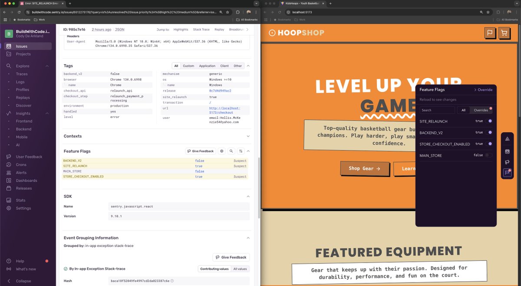521x286 pixels.
Task: Click the Shop Gear button
Action: [x=365, y=168]
